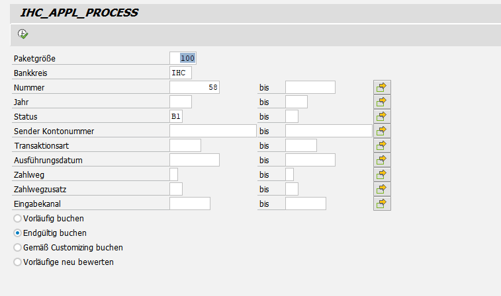The width and height of the screenshot is (501, 296).
Task: Open multiple selection for Sender Kontonummer
Action: tap(382, 131)
